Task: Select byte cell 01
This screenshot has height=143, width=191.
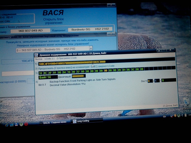Action: point(55,73)
